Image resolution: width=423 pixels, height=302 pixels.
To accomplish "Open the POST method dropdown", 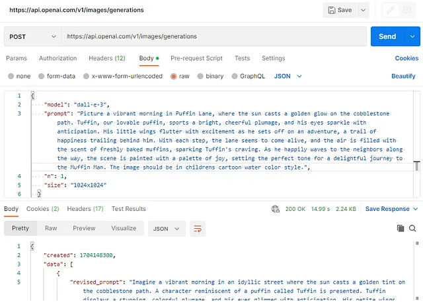I will click(x=33, y=36).
